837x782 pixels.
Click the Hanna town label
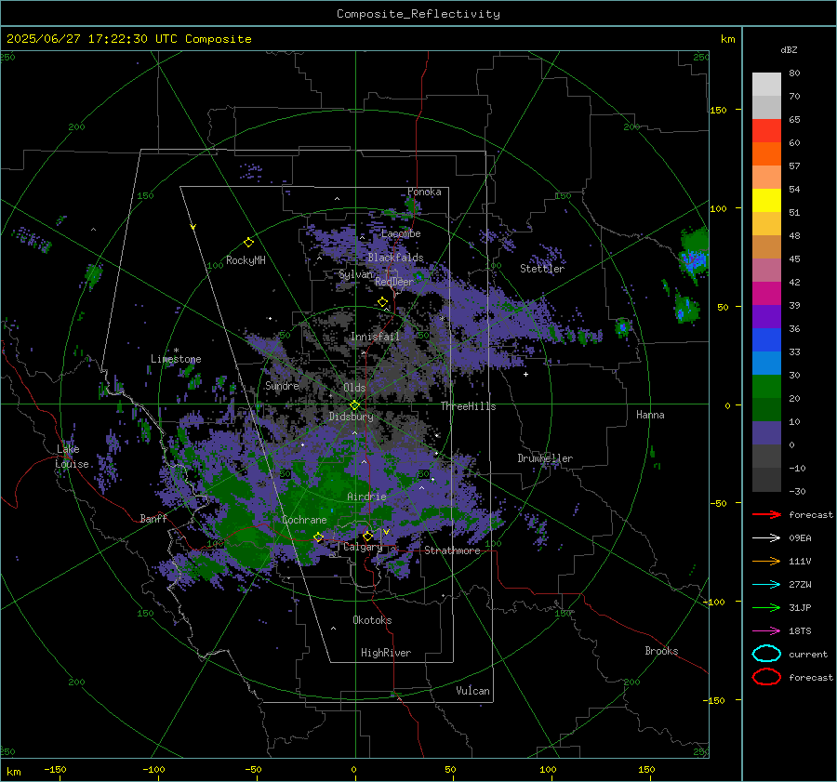(x=650, y=415)
